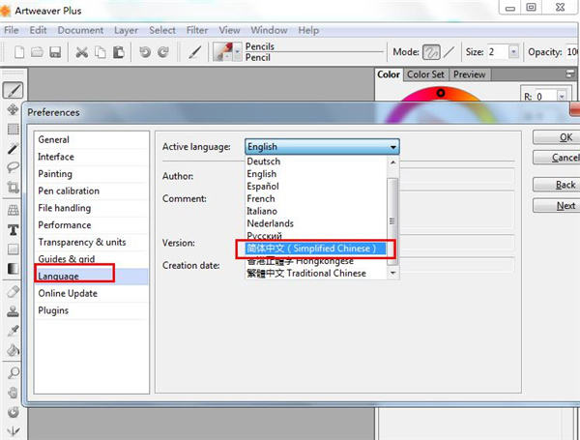Select the Move tool in toolbox
The width and height of the screenshot is (580, 440).
tap(13, 109)
